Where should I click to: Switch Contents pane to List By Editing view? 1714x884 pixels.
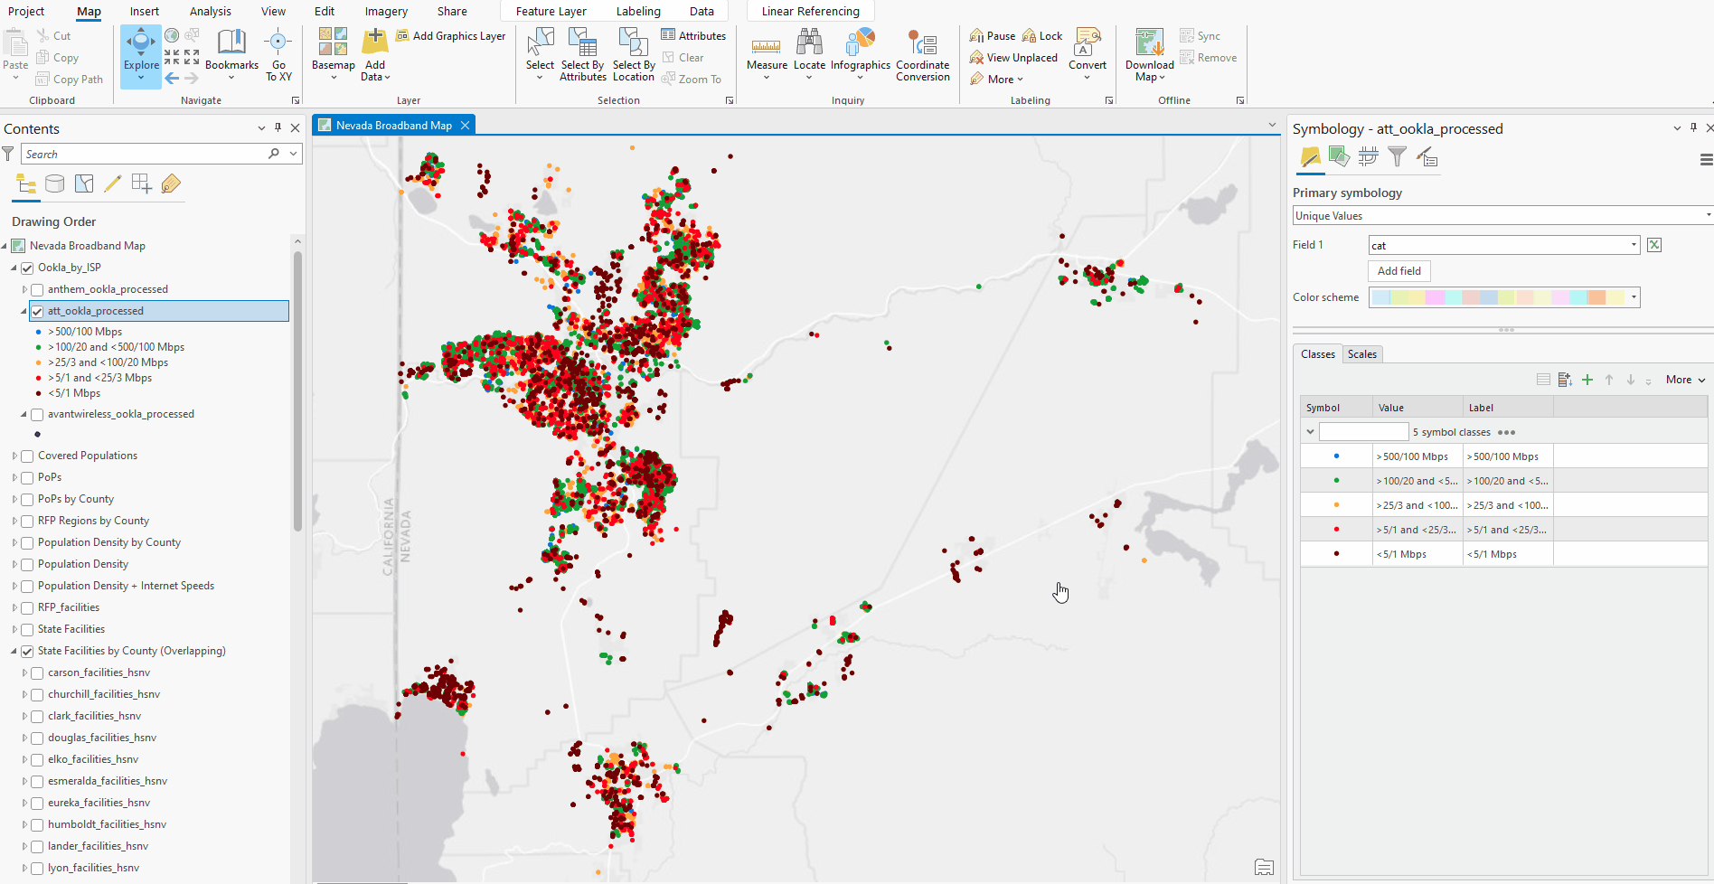(x=112, y=183)
